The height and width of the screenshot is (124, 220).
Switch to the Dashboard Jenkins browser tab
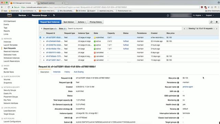[x=51, y=3]
